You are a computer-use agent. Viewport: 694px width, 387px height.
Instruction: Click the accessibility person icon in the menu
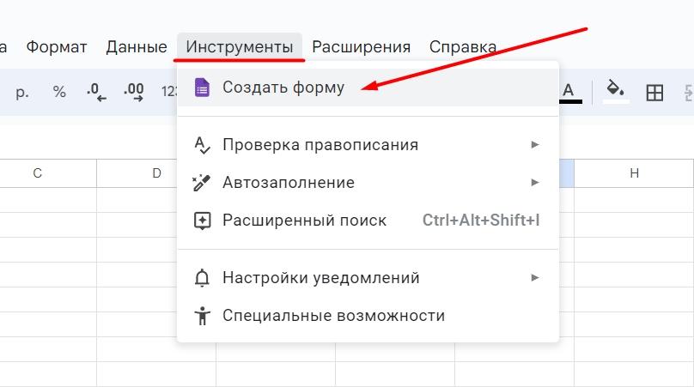click(202, 316)
